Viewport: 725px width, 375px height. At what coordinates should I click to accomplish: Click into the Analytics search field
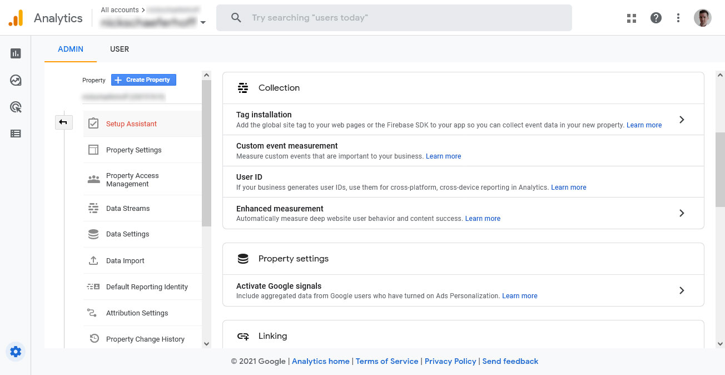pyautogui.click(x=394, y=18)
